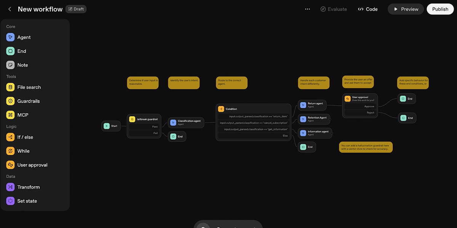Click the MCP tool icon
The width and height of the screenshot is (457, 228).
coord(10,115)
